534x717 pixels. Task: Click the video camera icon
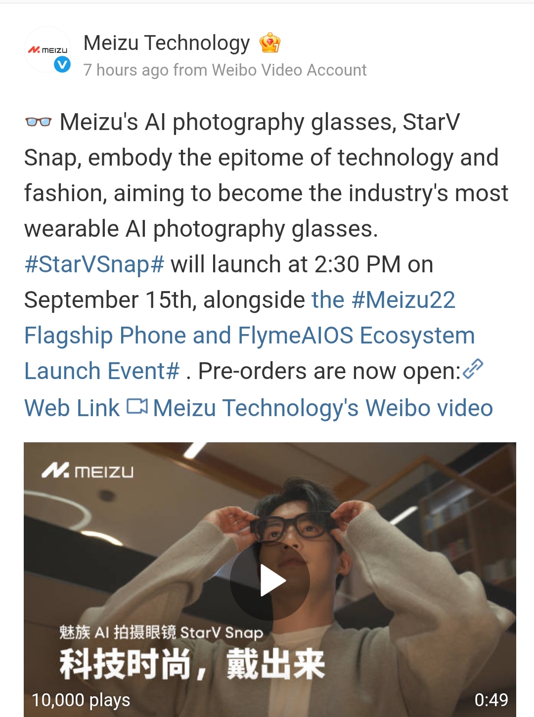coord(137,407)
